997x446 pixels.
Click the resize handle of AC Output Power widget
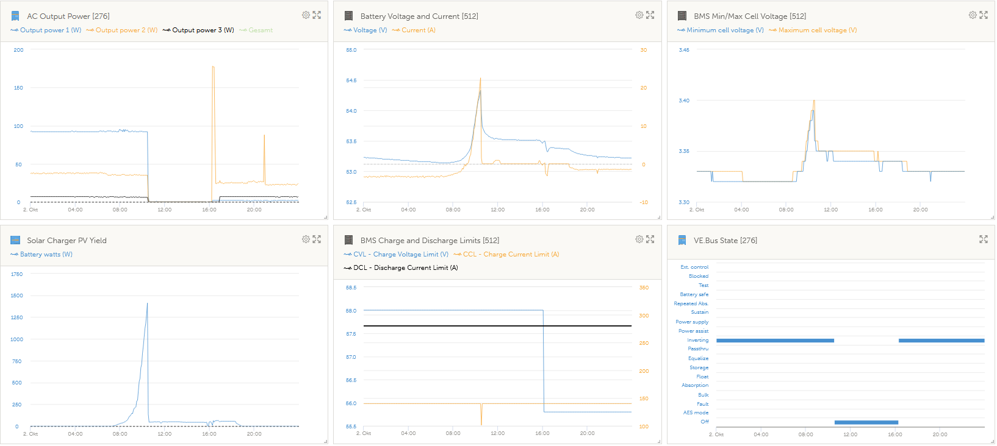point(325,217)
